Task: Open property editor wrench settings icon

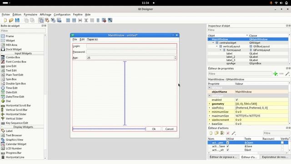Action: click(287, 74)
